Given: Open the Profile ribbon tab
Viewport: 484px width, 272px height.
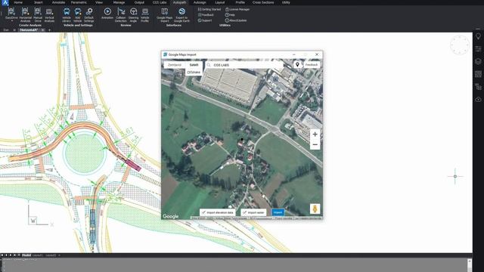Looking at the screenshot, I should coord(240,2).
